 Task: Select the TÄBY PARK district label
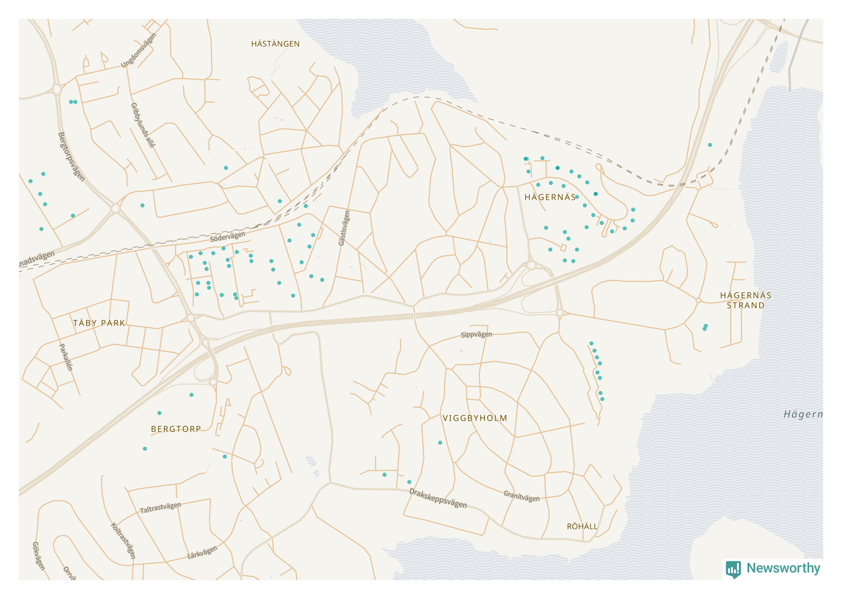(99, 323)
